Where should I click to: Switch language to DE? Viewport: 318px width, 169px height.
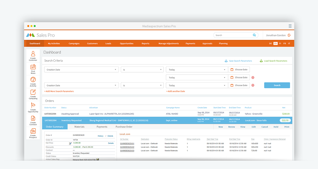point(270,43)
